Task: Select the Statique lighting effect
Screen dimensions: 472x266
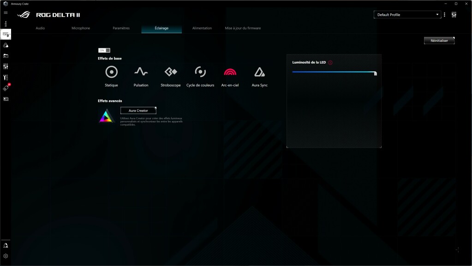Action: (111, 76)
